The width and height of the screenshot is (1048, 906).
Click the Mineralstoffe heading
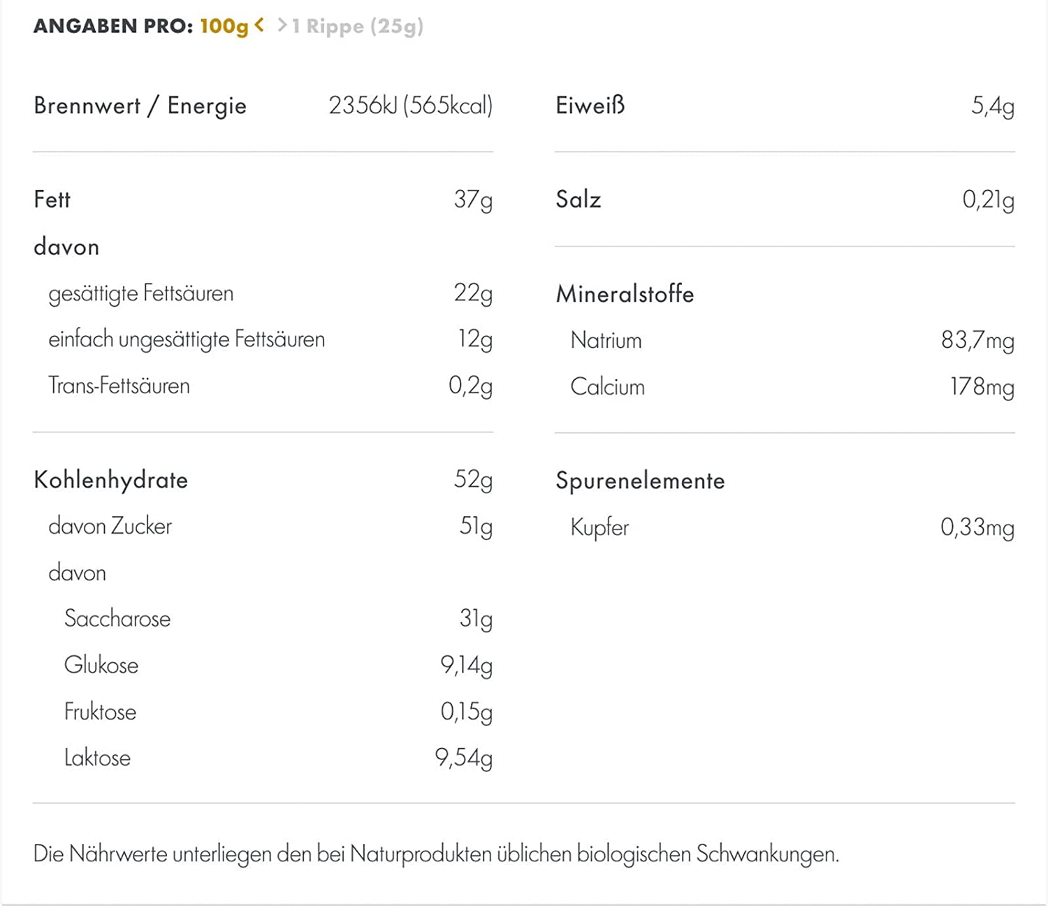pos(625,293)
